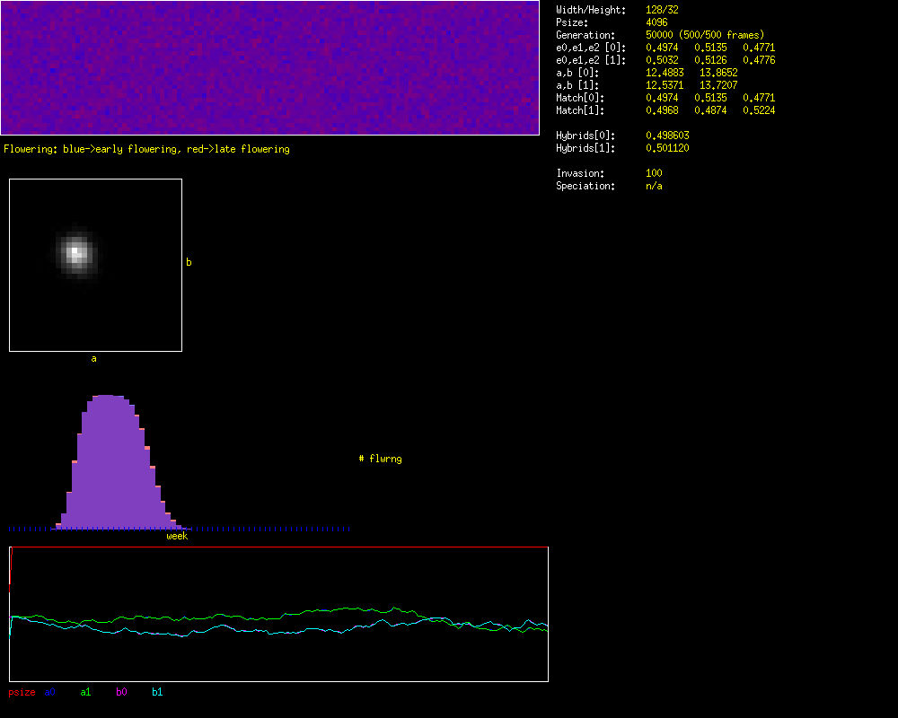898x718 pixels.
Task: Select the flowering color legend caption
Action: tap(146, 150)
